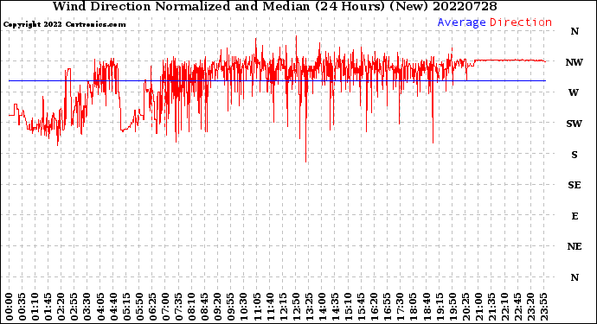Click the 03:30 time label

[87, 307]
